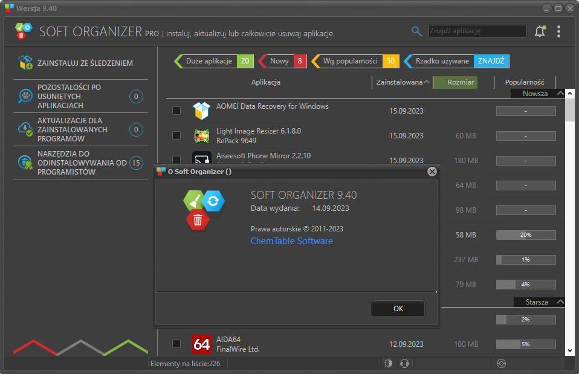Click the developer uninstall tools icon
Image resolution: width=579 pixels, height=374 pixels.
25,163
